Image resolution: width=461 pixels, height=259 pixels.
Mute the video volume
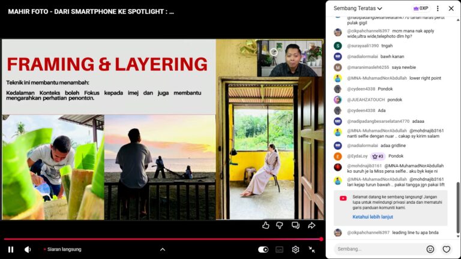coord(28,249)
